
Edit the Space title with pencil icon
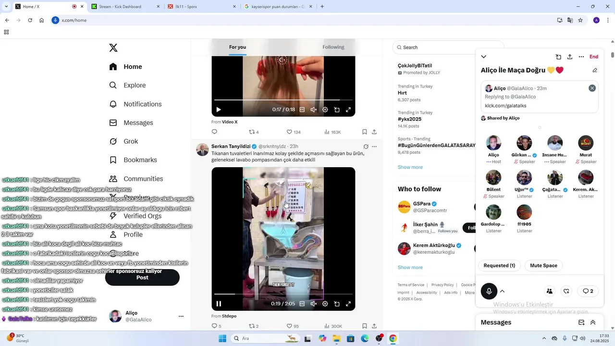(595, 70)
